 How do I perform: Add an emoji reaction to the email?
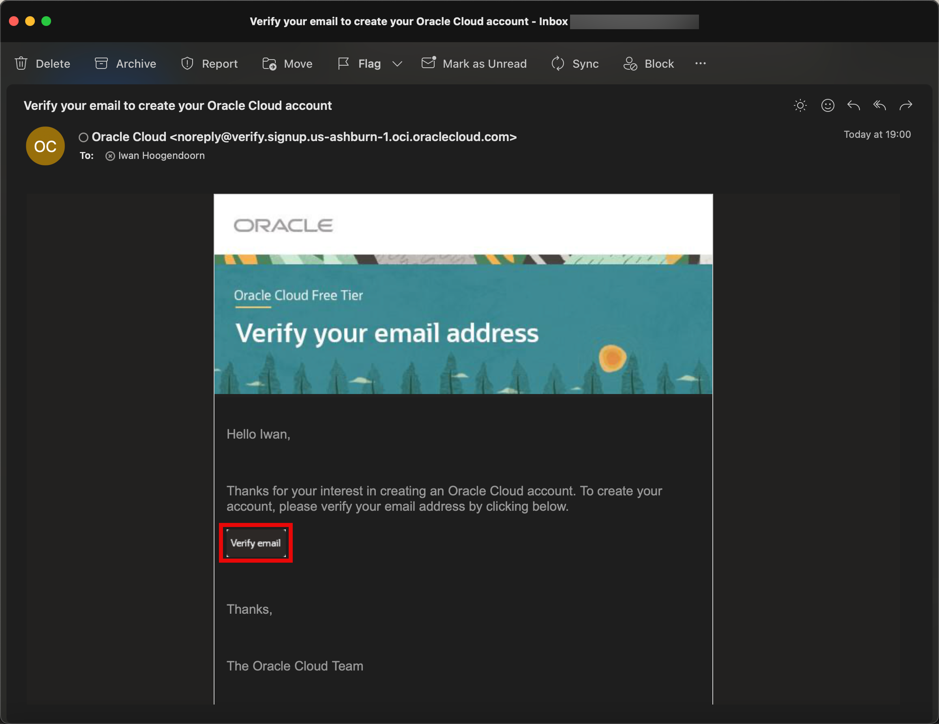click(x=828, y=105)
